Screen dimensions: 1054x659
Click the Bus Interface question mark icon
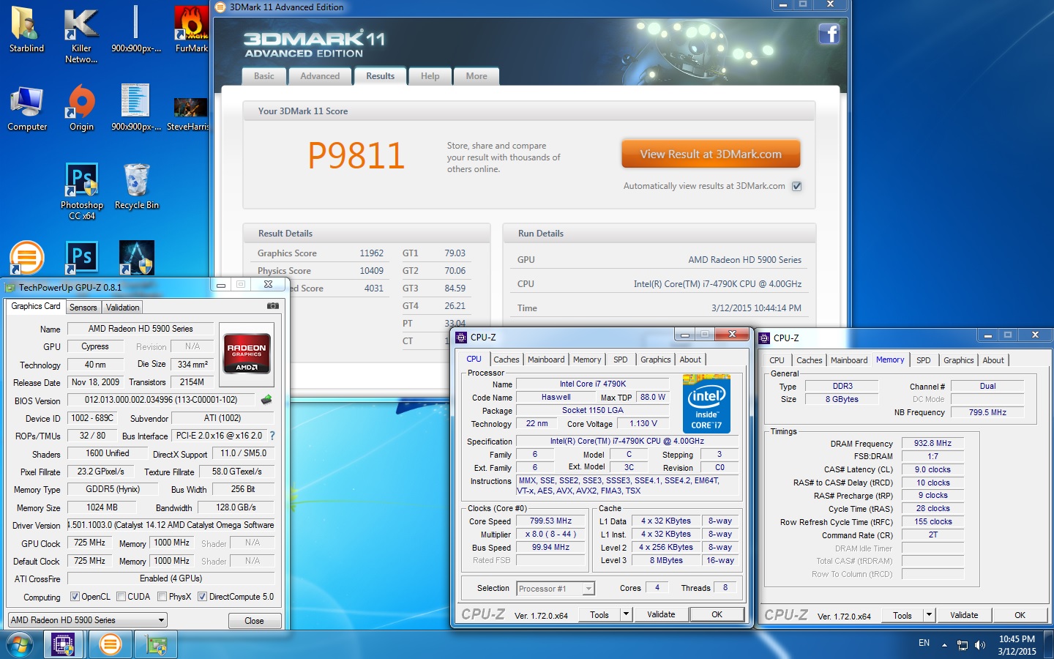[x=272, y=436]
